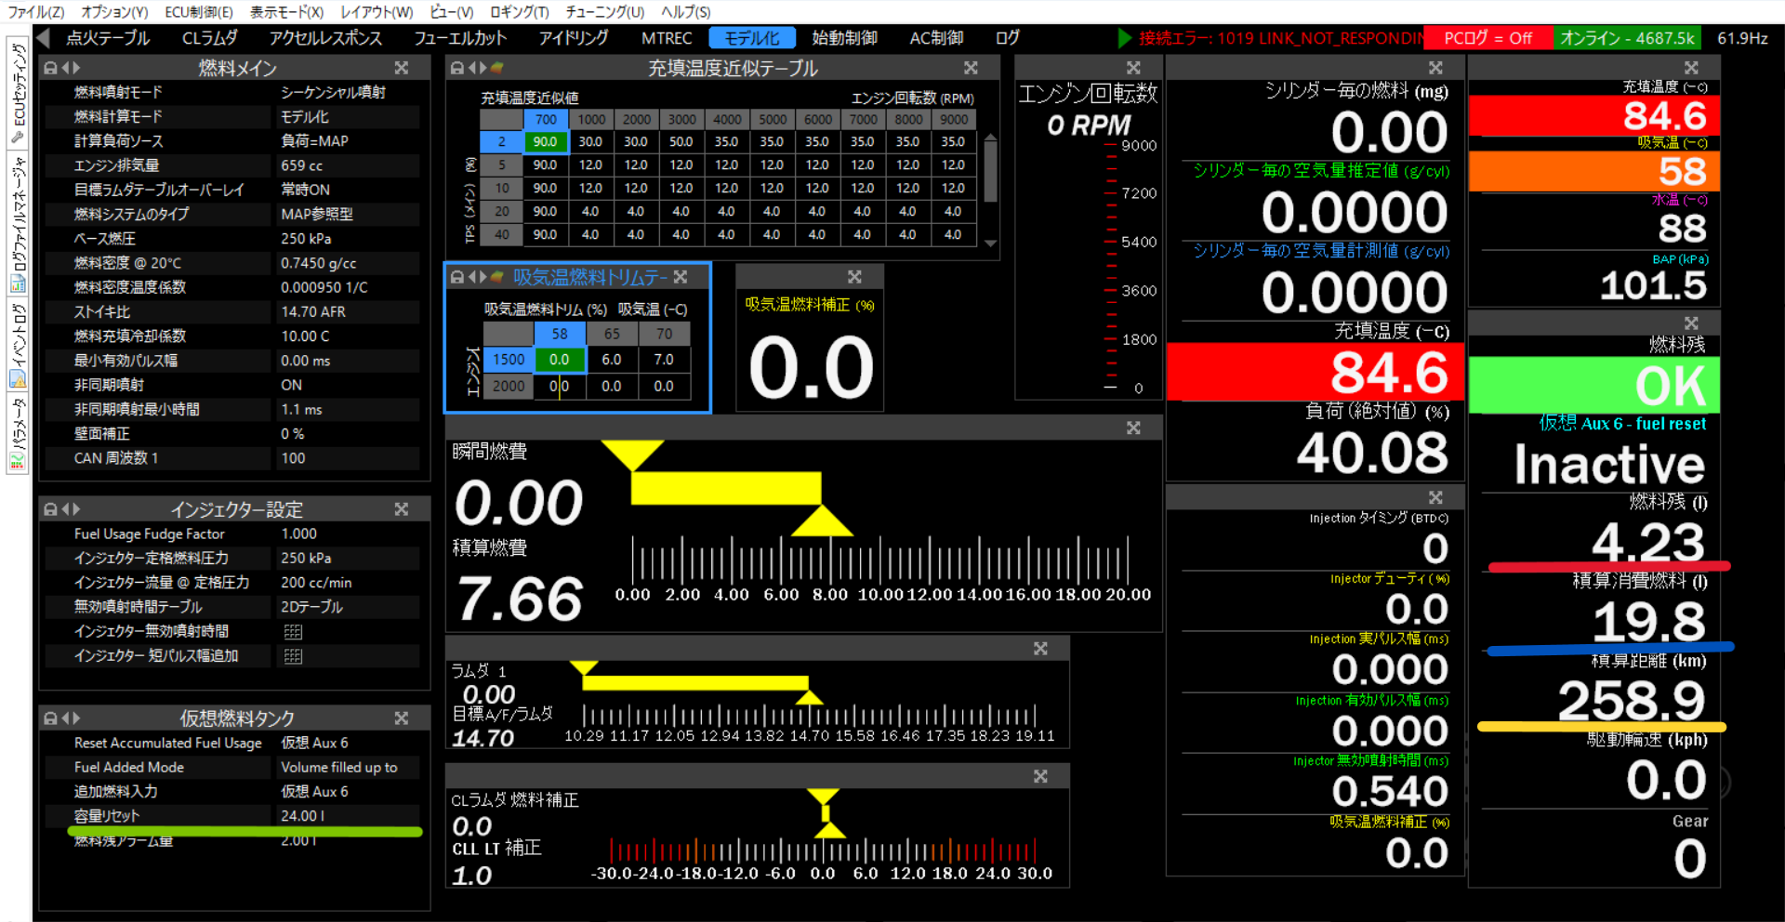Open the イベントログ sidebar tab
Viewport: 1785px width, 922px height.
[x=18, y=345]
